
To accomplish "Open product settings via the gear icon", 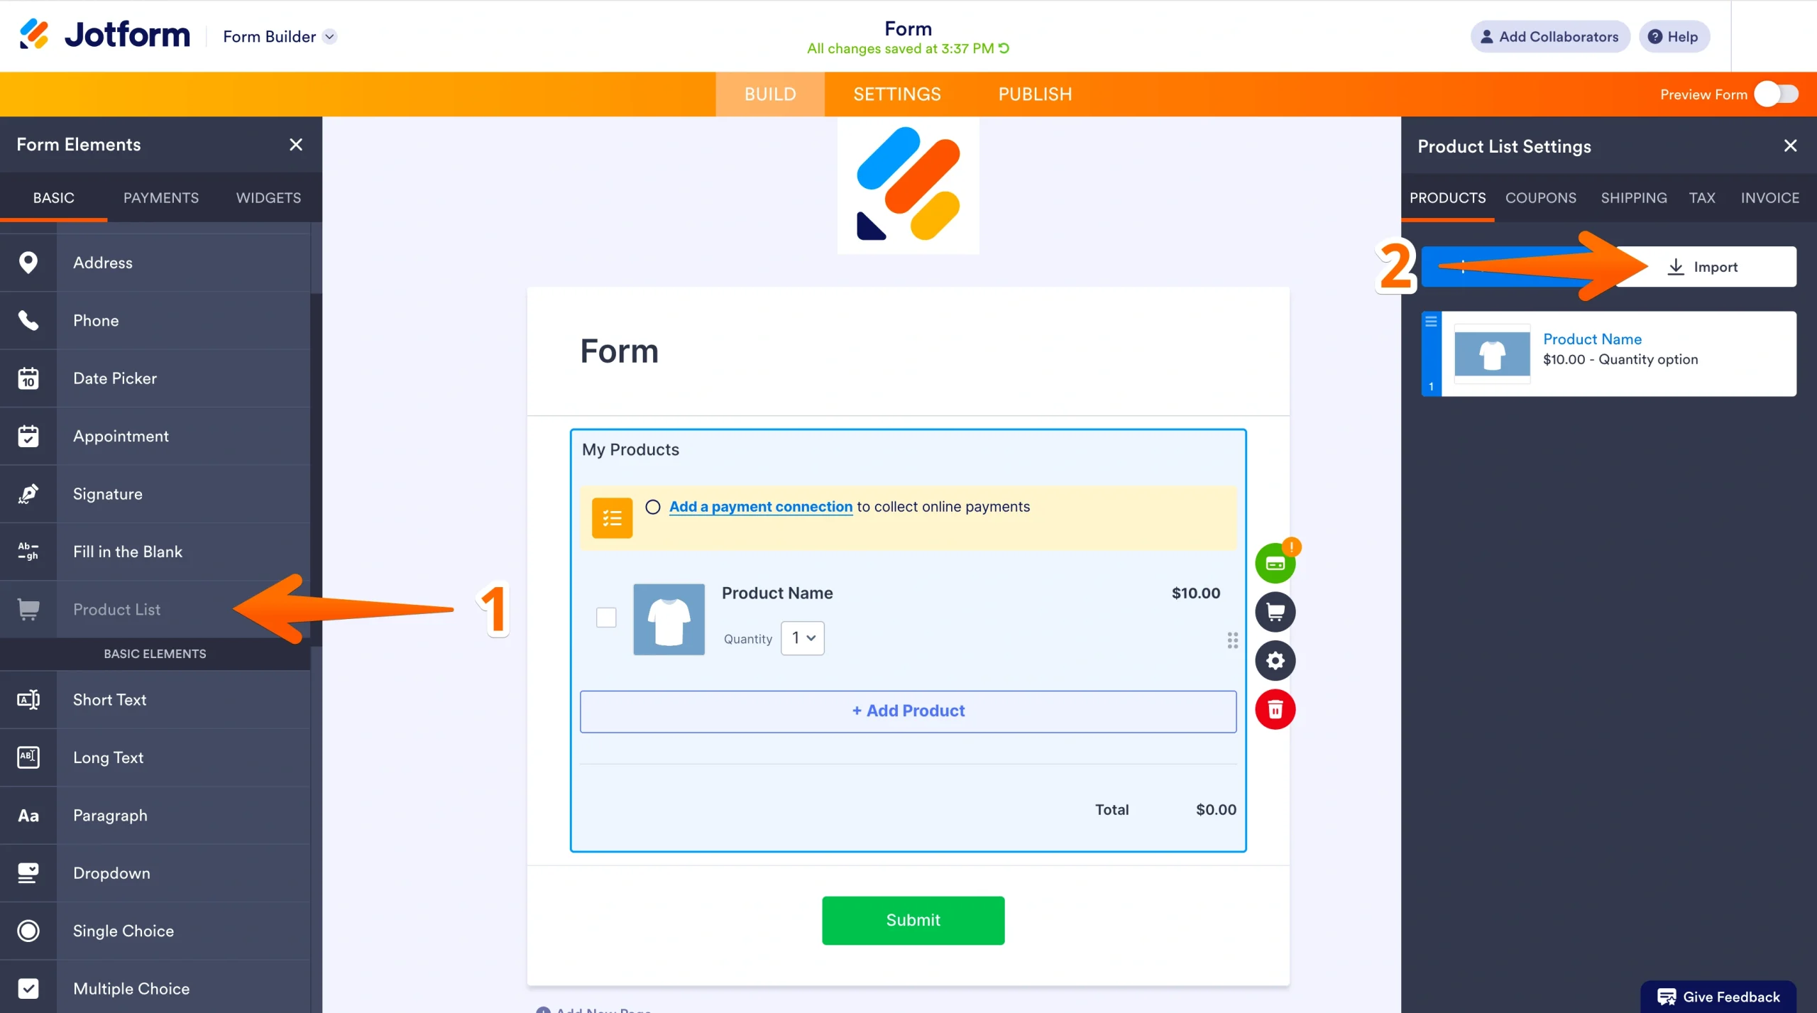I will (1275, 660).
